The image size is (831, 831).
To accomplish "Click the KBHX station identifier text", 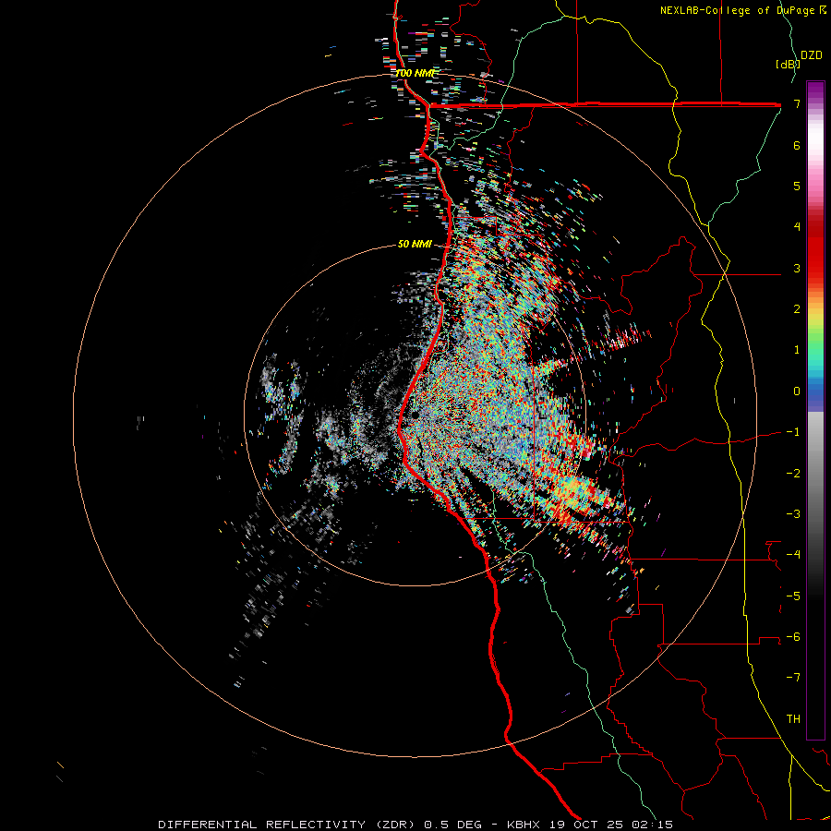I will pos(524,825).
